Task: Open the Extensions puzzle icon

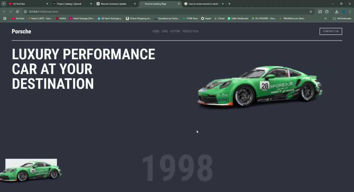Action: [327, 12]
